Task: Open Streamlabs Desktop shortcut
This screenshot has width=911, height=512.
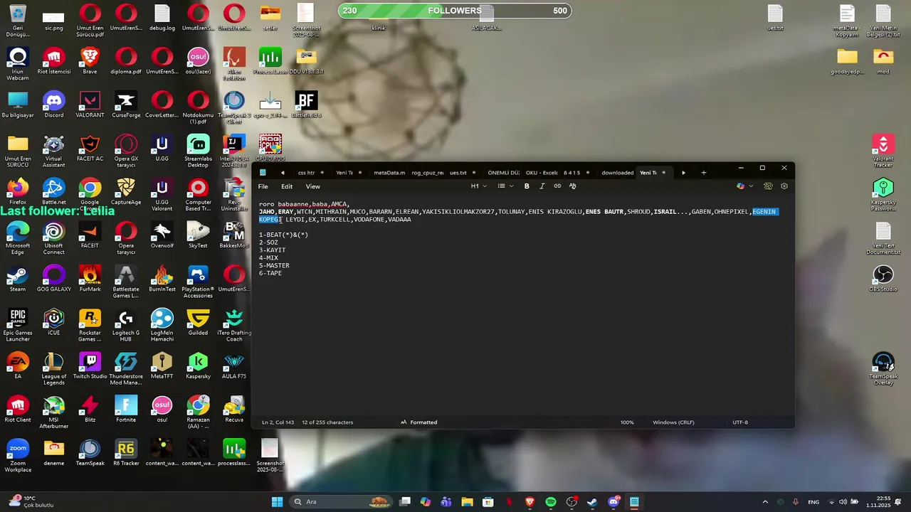Action: click(198, 151)
